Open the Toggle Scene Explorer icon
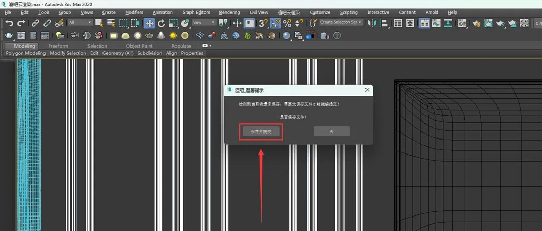This screenshot has width=542, height=231. pos(398,23)
